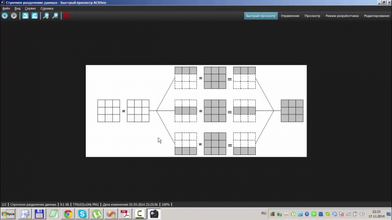This screenshot has width=392, height=220.
Task: Open Google Chrome from the taskbar
Action: click(x=68, y=214)
